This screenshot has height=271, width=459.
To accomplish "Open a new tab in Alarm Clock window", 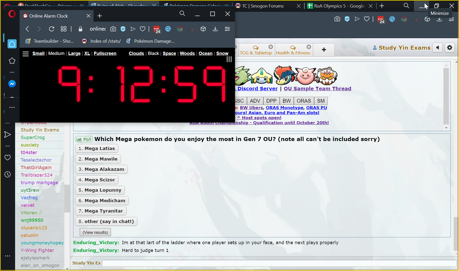I will 100,16.
